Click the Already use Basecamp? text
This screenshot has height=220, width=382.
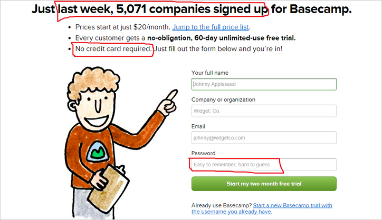click(x=222, y=205)
